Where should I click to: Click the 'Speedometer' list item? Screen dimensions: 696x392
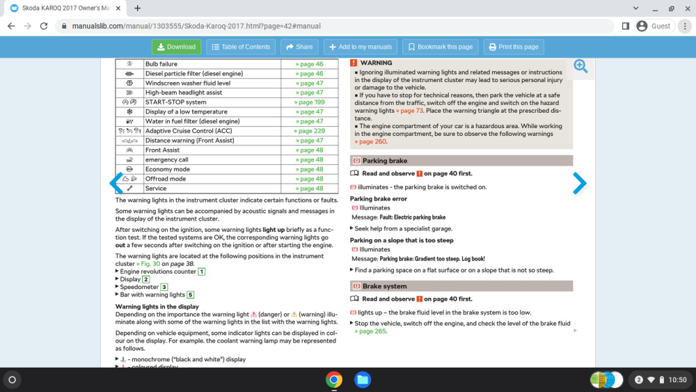(x=139, y=288)
